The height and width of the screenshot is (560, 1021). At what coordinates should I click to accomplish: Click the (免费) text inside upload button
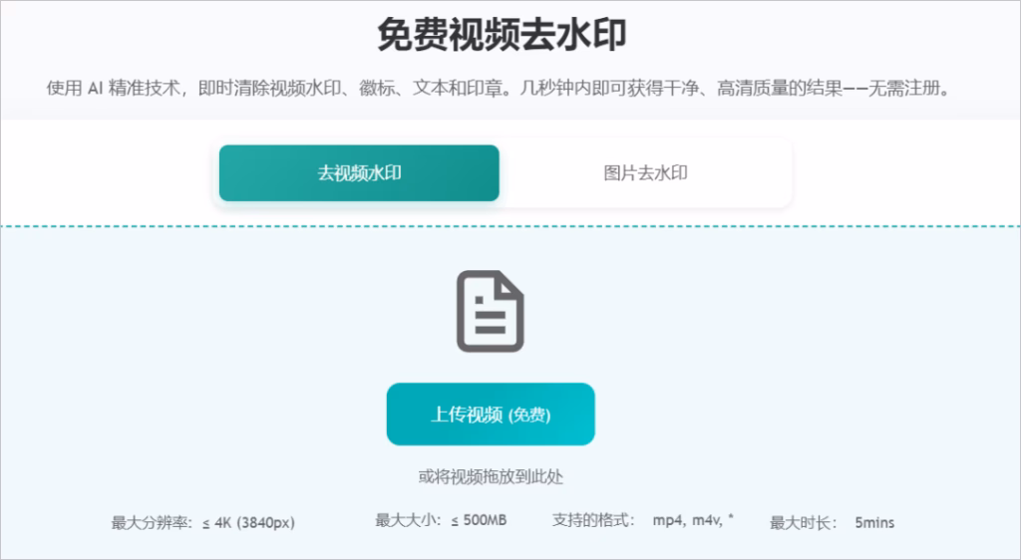pos(529,416)
